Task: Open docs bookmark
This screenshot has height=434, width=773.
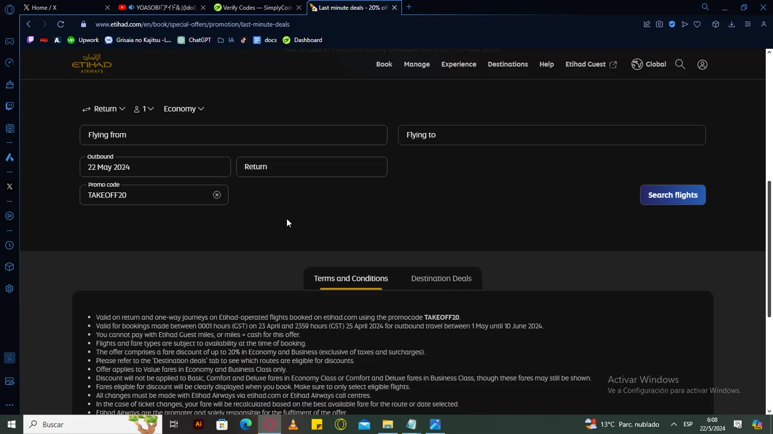Action: (x=265, y=40)
